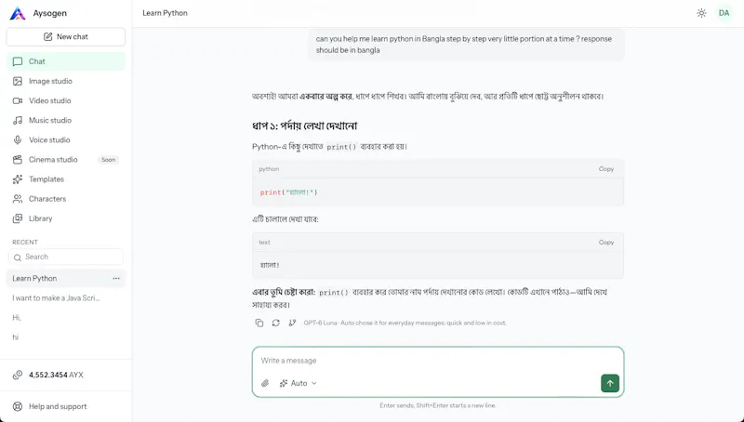Click the 'text' output block label
This screenshot has height=422, width=744.
pos(264,243)
